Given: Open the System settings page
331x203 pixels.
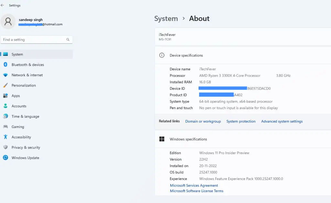Looking at the screenshot, I should click(x=37, y=54).
